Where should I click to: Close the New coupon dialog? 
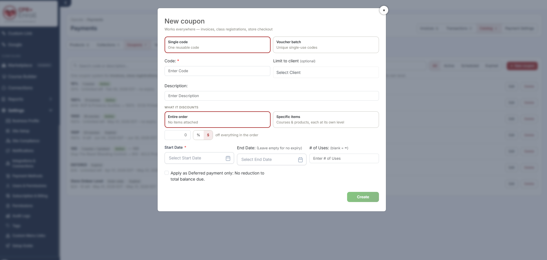pyautogui.click(x=384, y=10)
